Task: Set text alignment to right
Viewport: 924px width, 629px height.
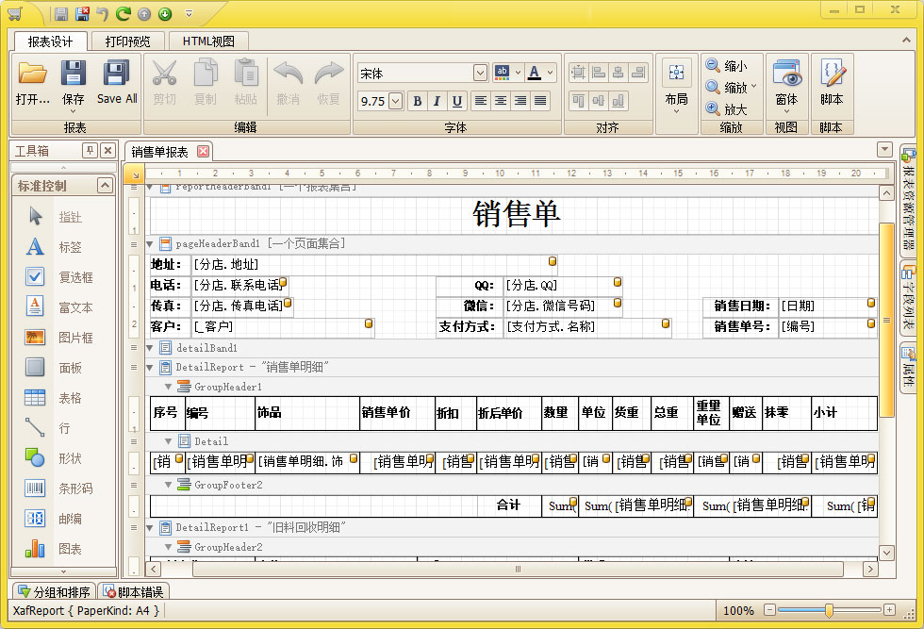Action: 520,101
